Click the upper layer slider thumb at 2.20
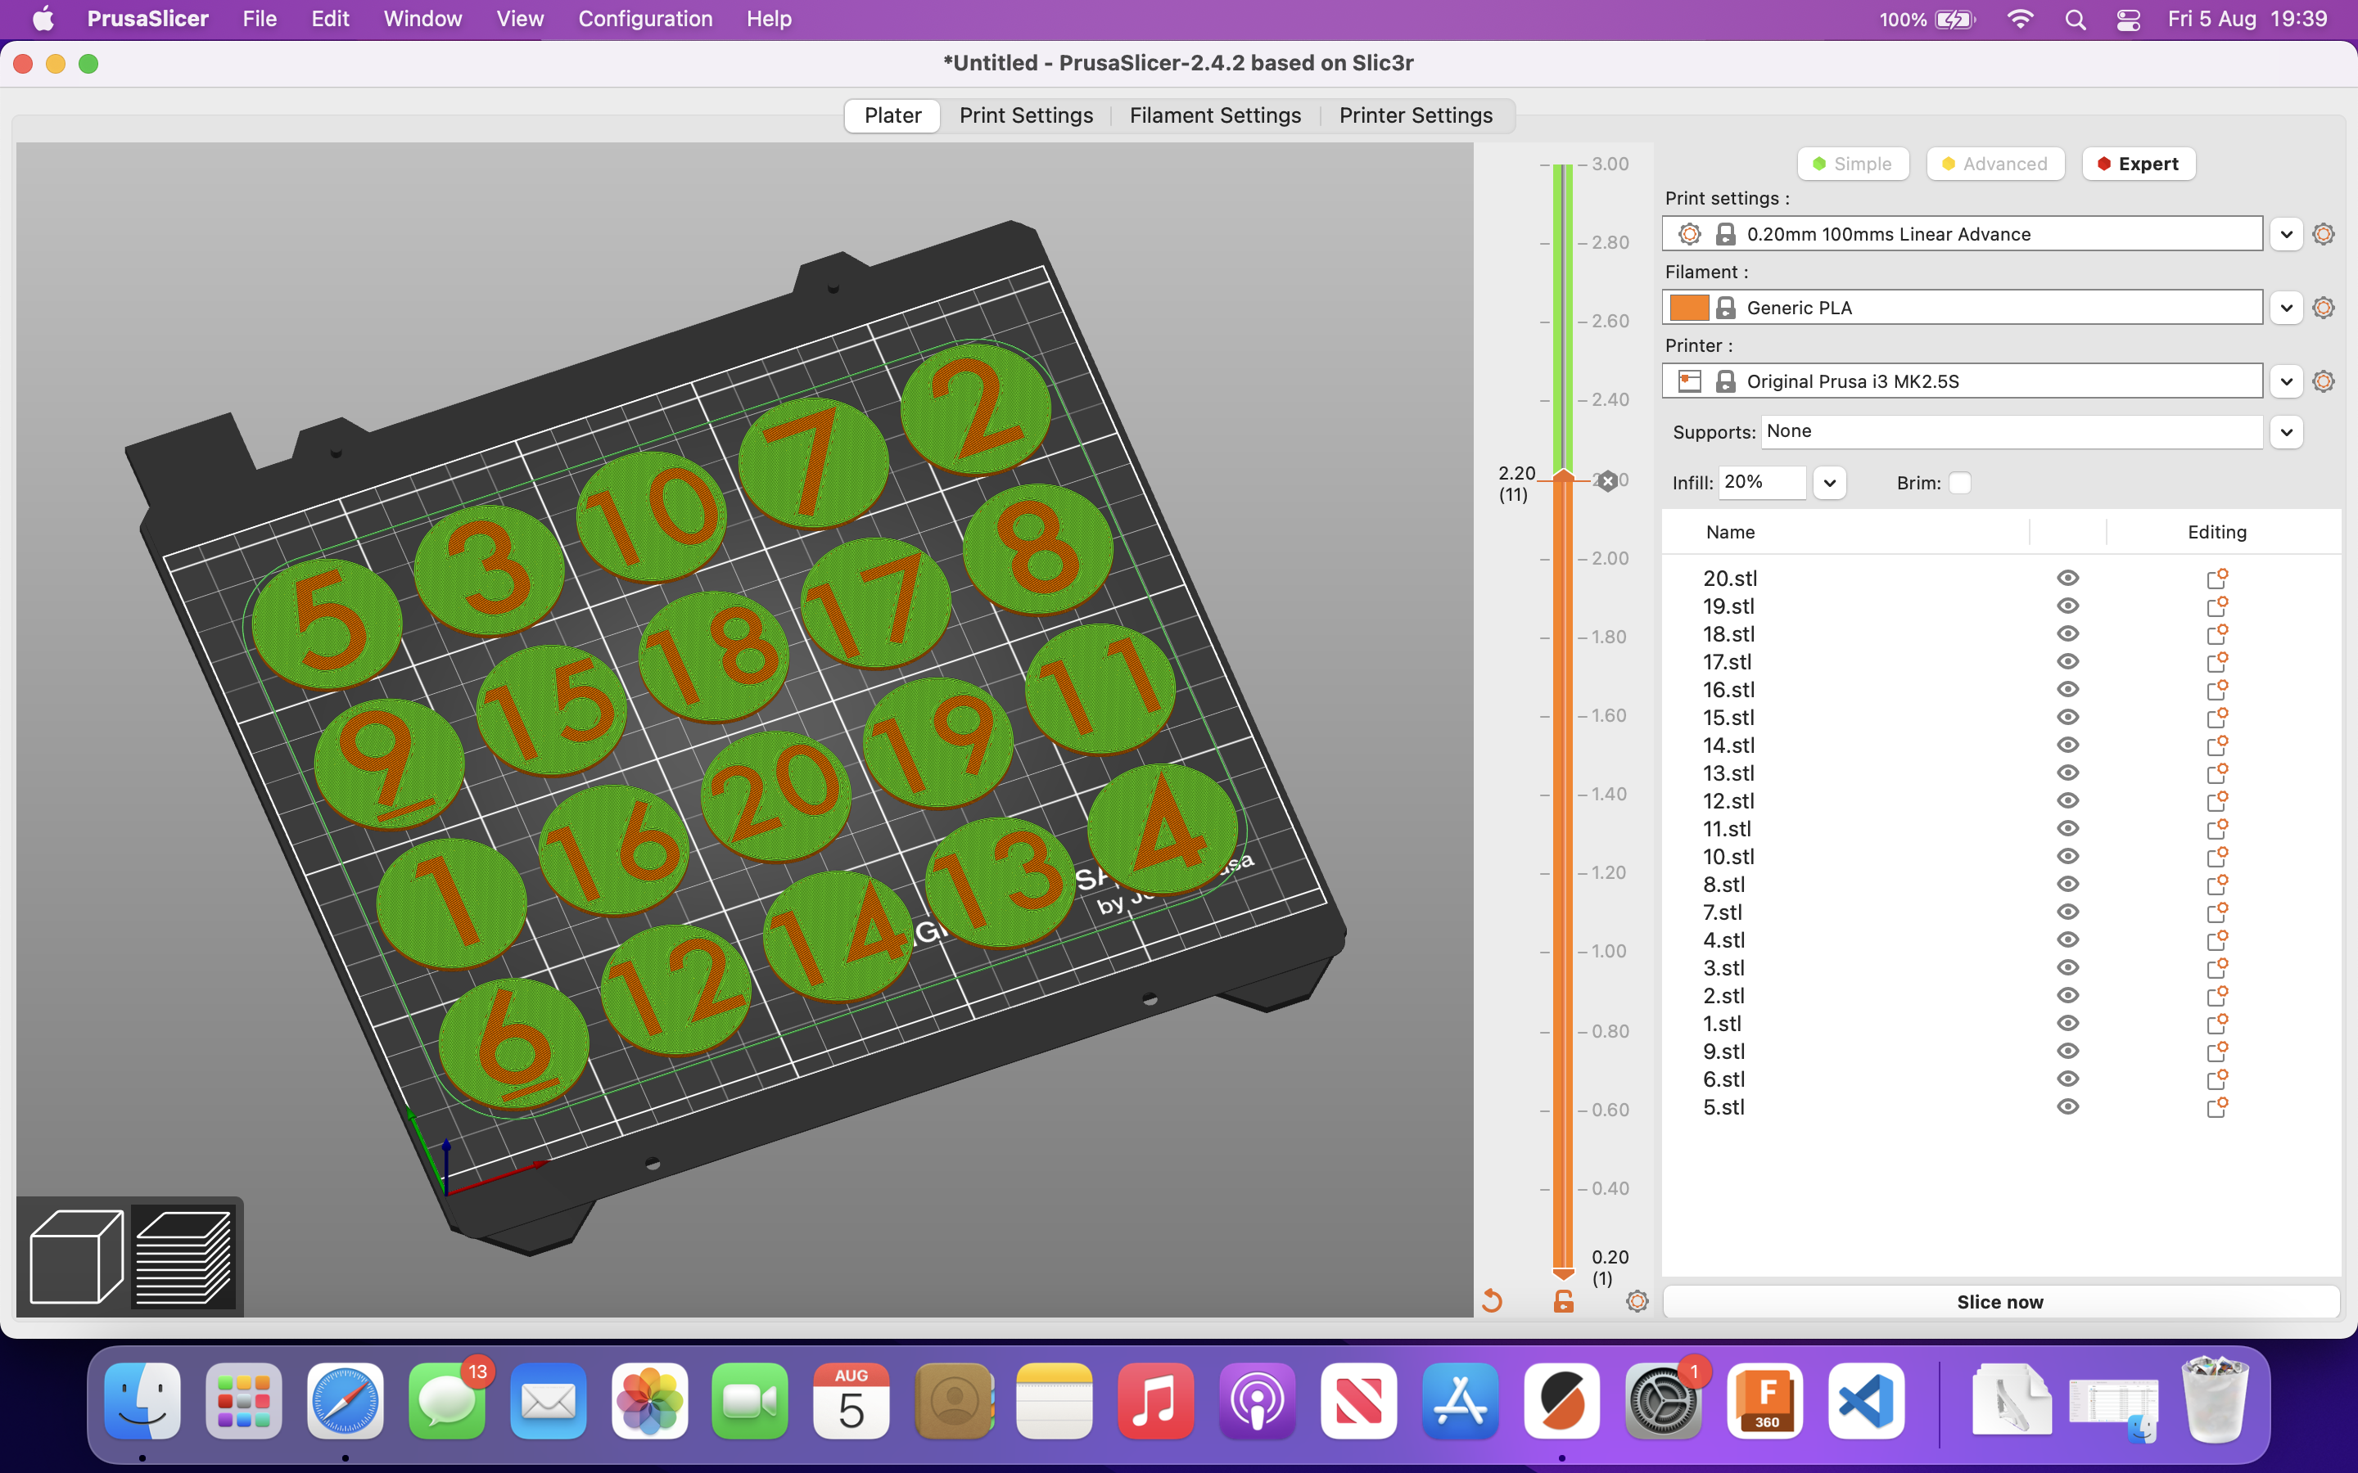Image resolution: width=2358 pixels, height=1473 pixels. 1563,475
